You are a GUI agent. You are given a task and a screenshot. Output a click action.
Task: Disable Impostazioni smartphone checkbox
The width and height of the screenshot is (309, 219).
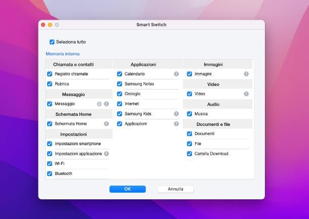50,144
